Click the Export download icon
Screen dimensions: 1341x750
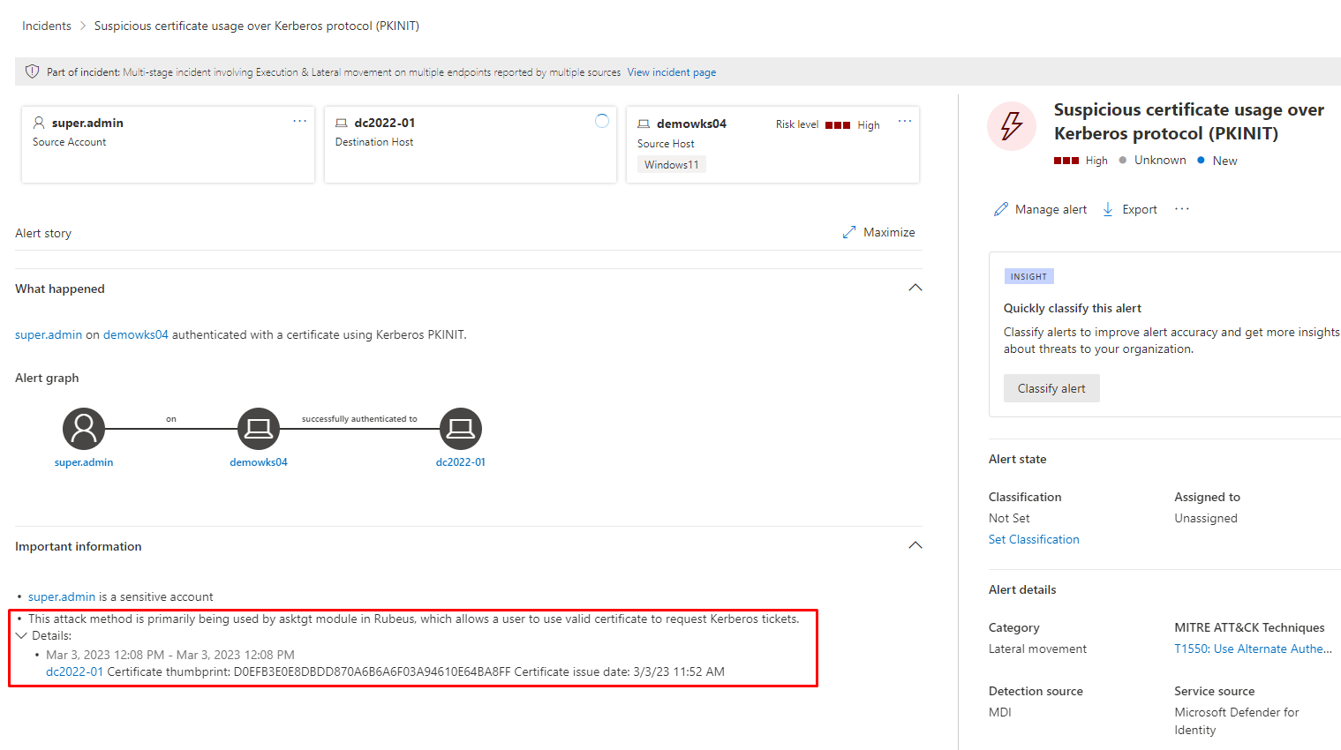click(1108, 210)
